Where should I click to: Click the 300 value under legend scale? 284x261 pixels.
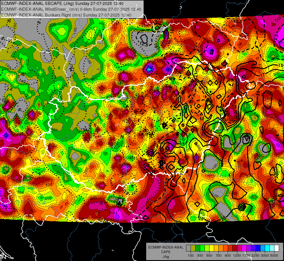200,255
